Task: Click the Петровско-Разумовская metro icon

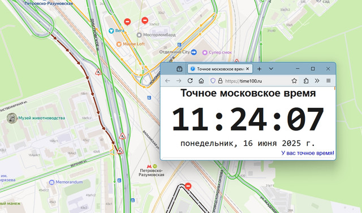Action: [149, 166]
